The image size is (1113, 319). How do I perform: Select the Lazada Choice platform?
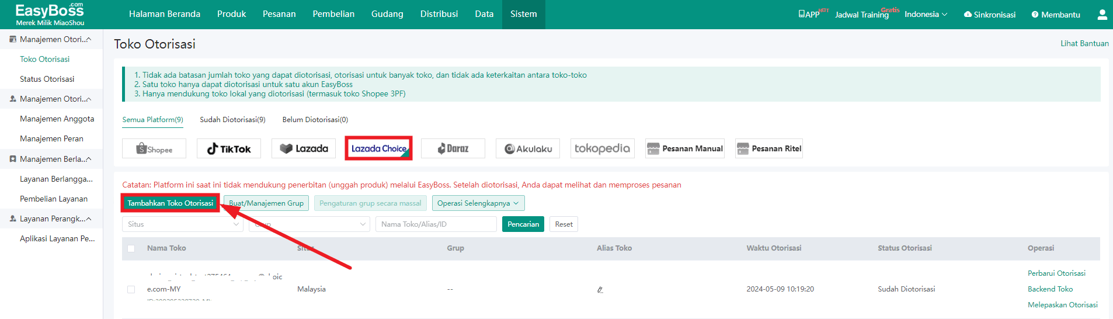tap(378, 148)
